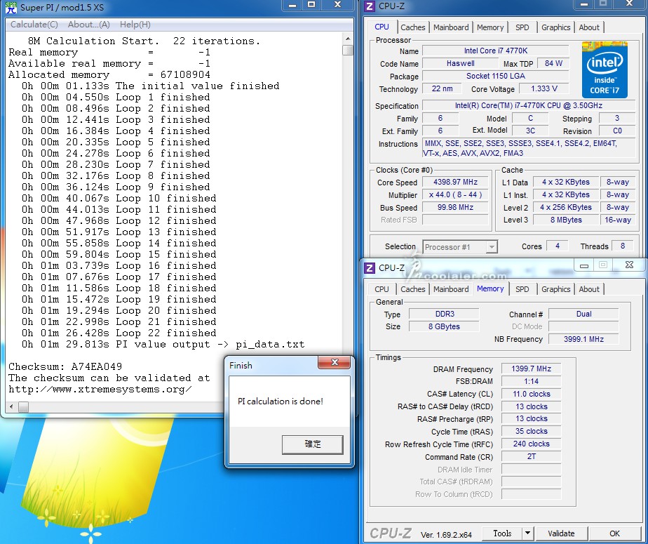Open the Calculate(C) menu in Super PI
This screenshot has height=544, width=648.
point(34,25)
